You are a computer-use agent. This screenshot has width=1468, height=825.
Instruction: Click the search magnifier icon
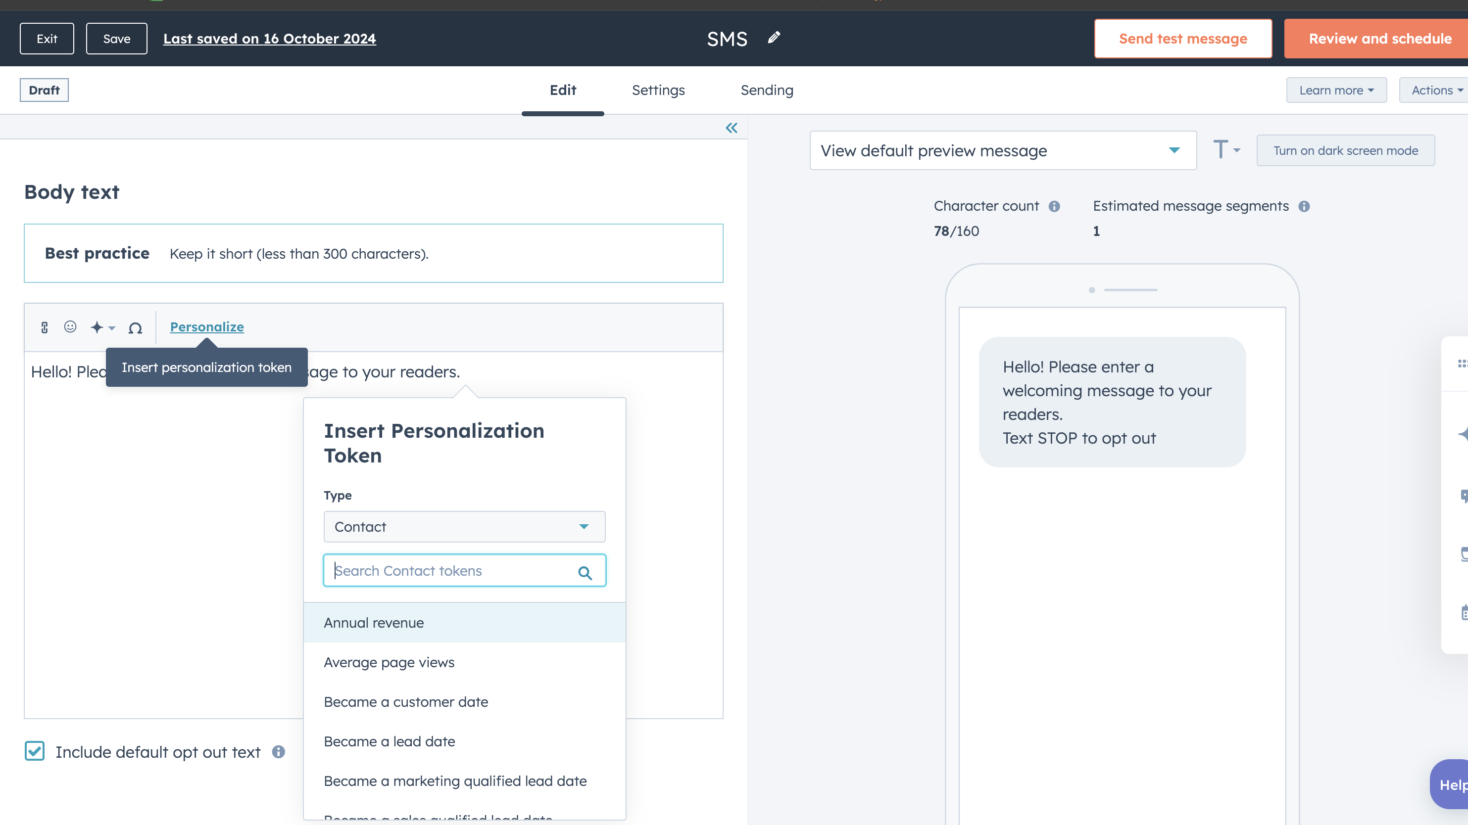pyautogui.click(x=585, y=572)
